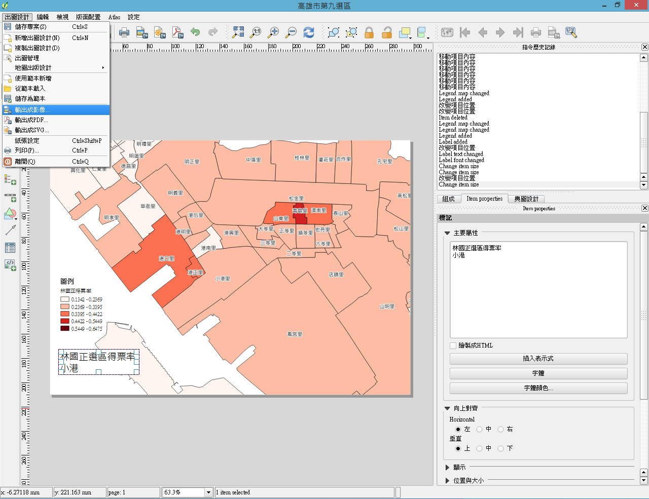Choose 輸出成PDF from the menu
This screenshot has height=499, width=649.
click(31, 120)
